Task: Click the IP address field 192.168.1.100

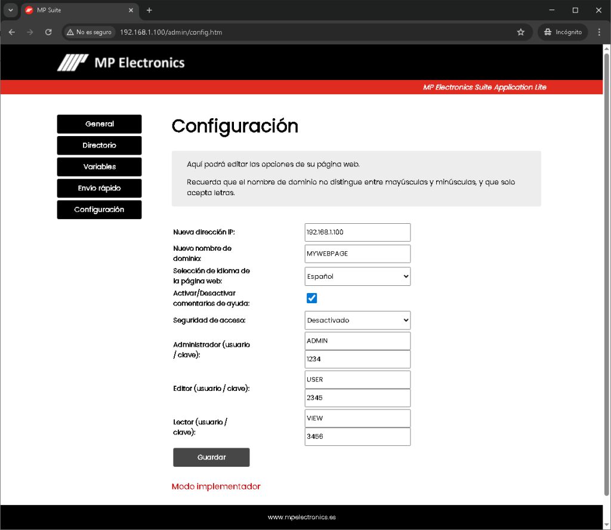Action: click(357, 232)
